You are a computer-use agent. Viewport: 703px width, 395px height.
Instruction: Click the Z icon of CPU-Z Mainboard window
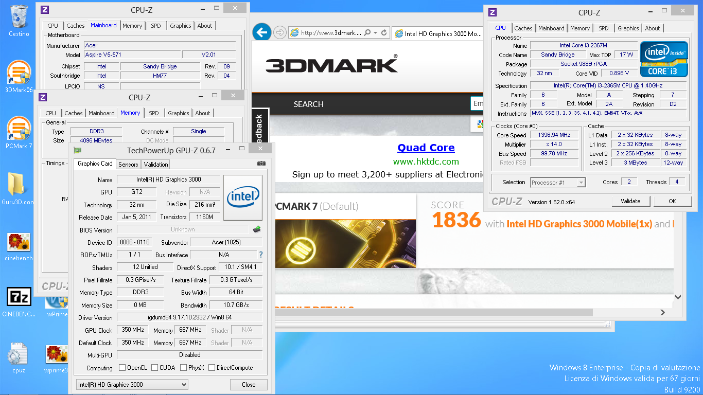coord(45,10)
